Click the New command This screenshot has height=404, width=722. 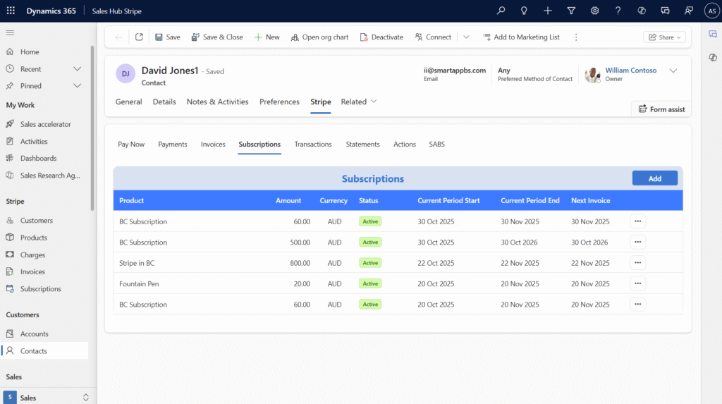[267, 37]
